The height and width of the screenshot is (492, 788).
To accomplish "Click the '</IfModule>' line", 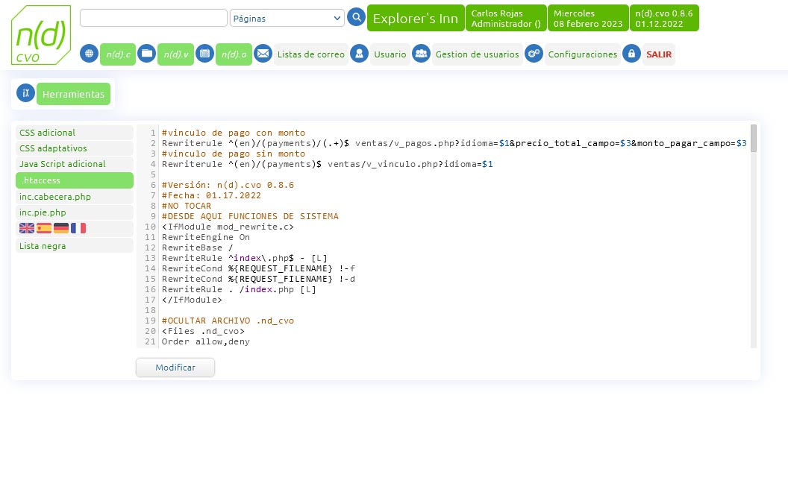I will click(x=192, y=300).
